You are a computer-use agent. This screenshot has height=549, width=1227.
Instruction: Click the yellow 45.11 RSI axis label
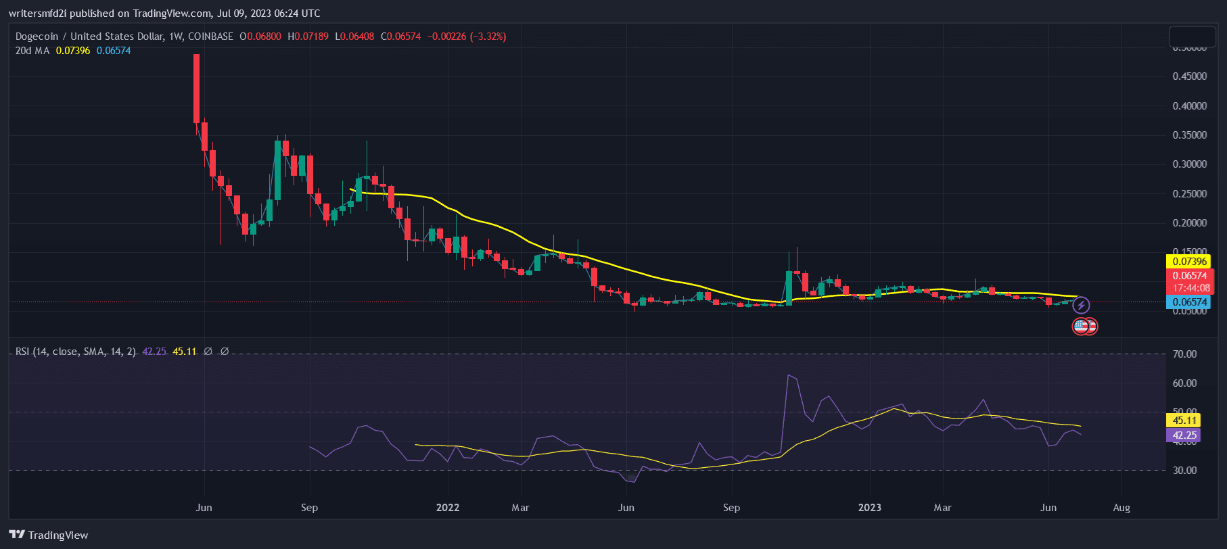tap(1184, 421)
